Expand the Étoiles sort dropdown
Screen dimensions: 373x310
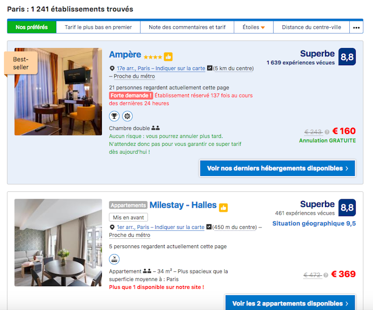point(254,27)
